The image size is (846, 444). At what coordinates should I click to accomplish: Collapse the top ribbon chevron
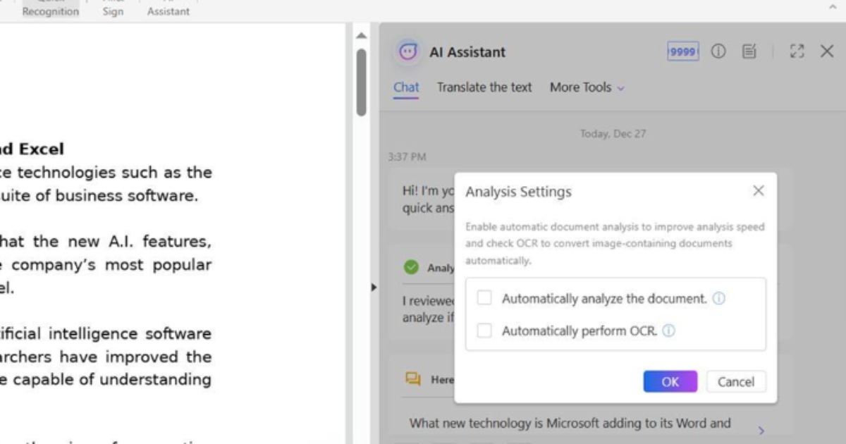pyautogui.click(x=833, y=6)
